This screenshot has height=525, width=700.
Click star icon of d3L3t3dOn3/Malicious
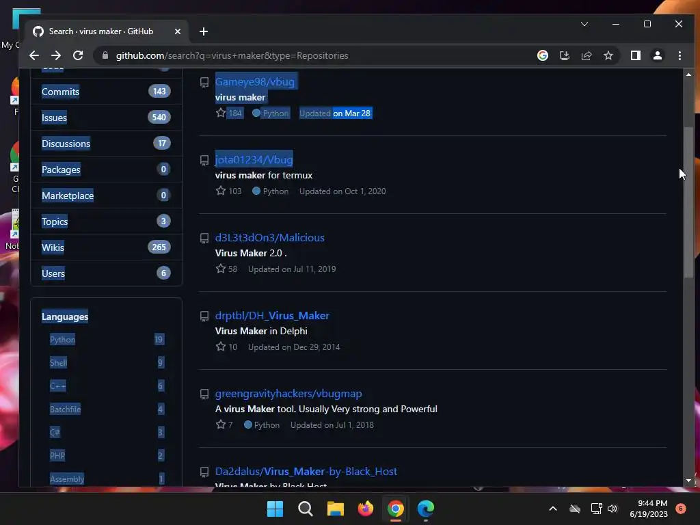[x=221, y=269]
